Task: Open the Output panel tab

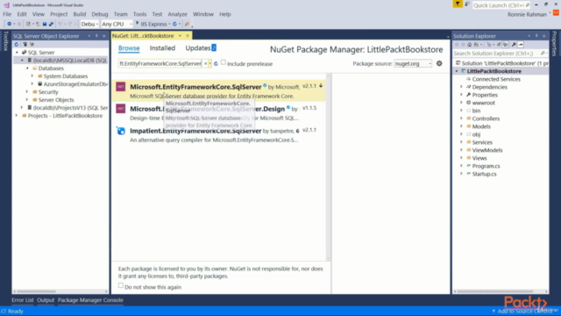Action: click(46, 300)
